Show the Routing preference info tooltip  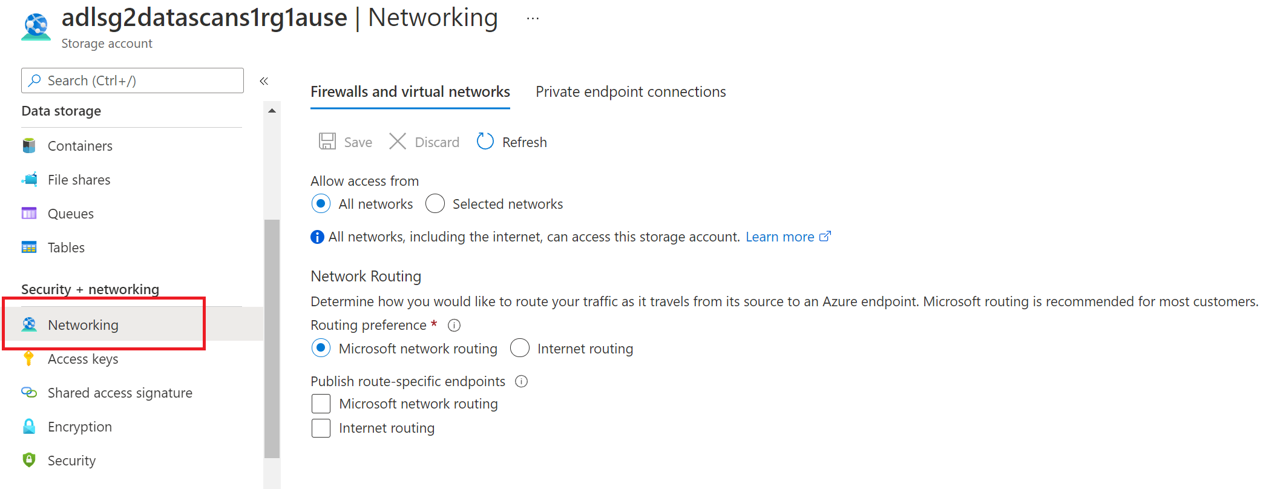[454, 325]
